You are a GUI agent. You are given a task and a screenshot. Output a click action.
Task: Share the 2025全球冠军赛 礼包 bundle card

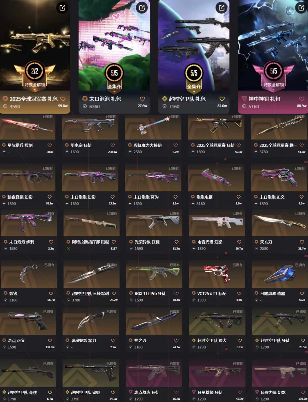pos(62,8)
